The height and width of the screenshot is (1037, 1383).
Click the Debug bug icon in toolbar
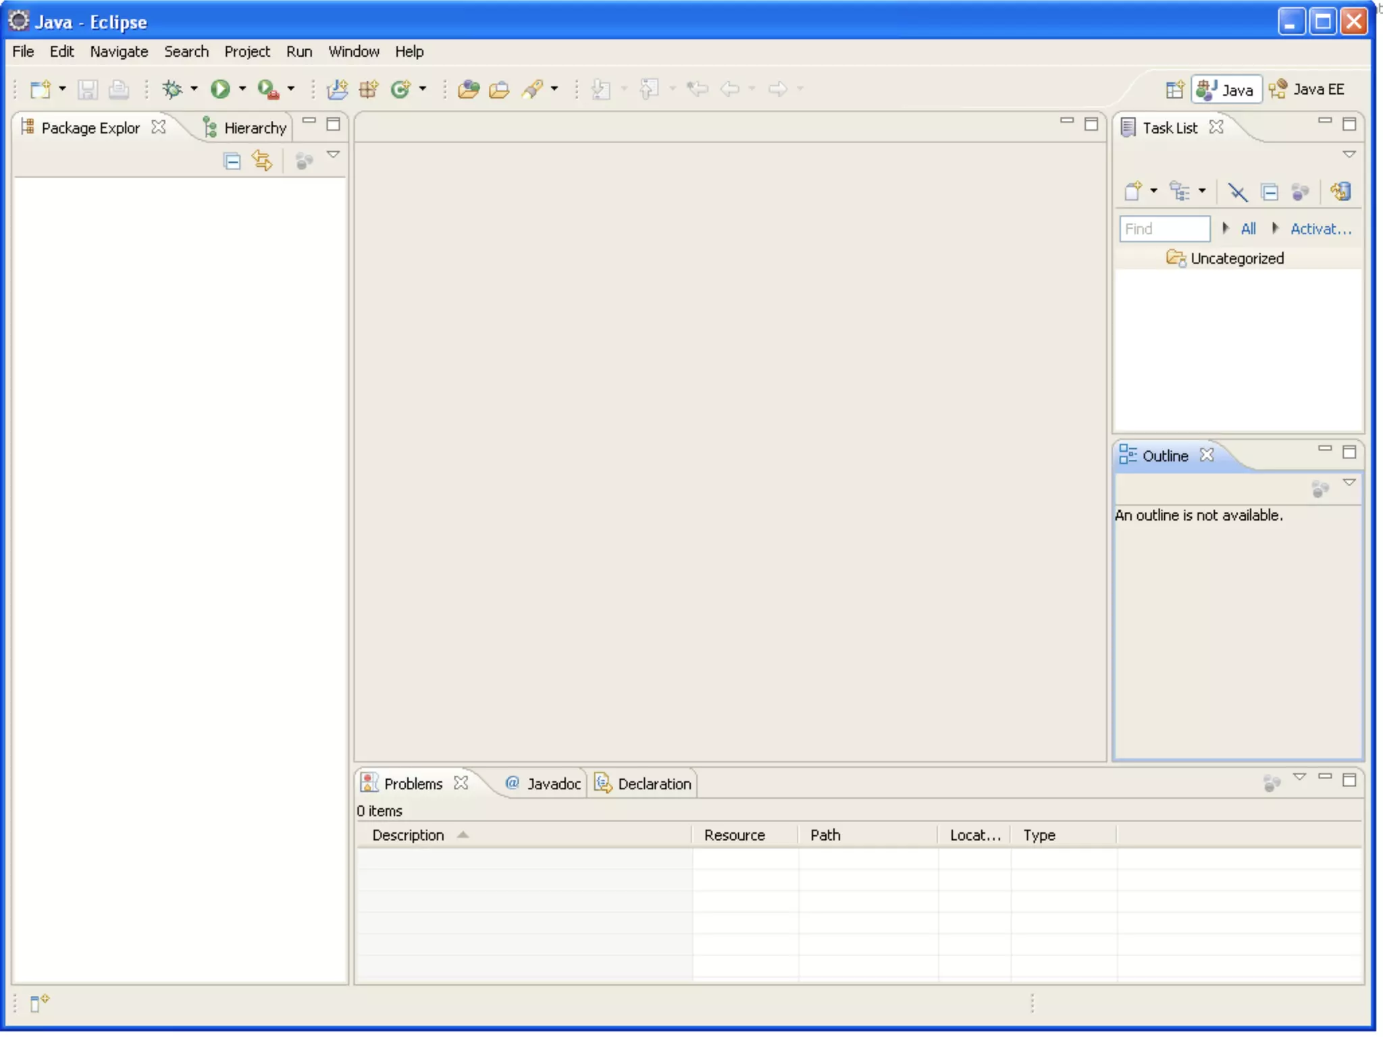pyautogui.click(x=172, y=89)
